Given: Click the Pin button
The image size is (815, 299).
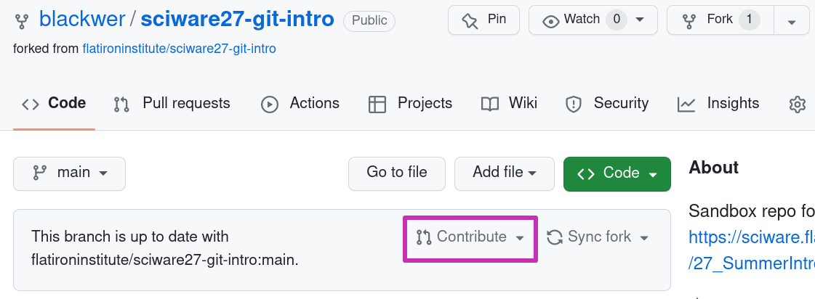Looking at the screenshot, I should pyautogui.click(x=483, y=20).
